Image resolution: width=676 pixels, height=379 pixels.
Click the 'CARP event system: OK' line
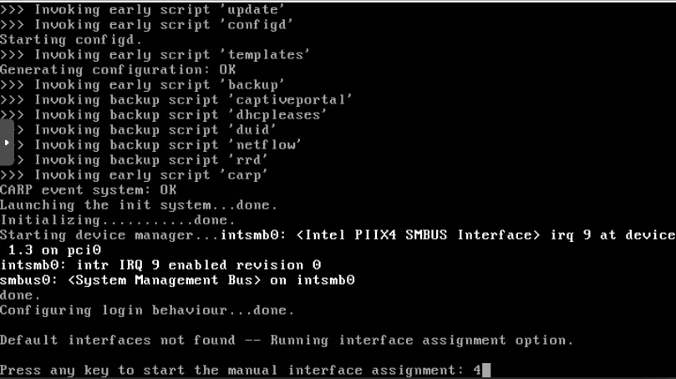[x=88, y=189]
